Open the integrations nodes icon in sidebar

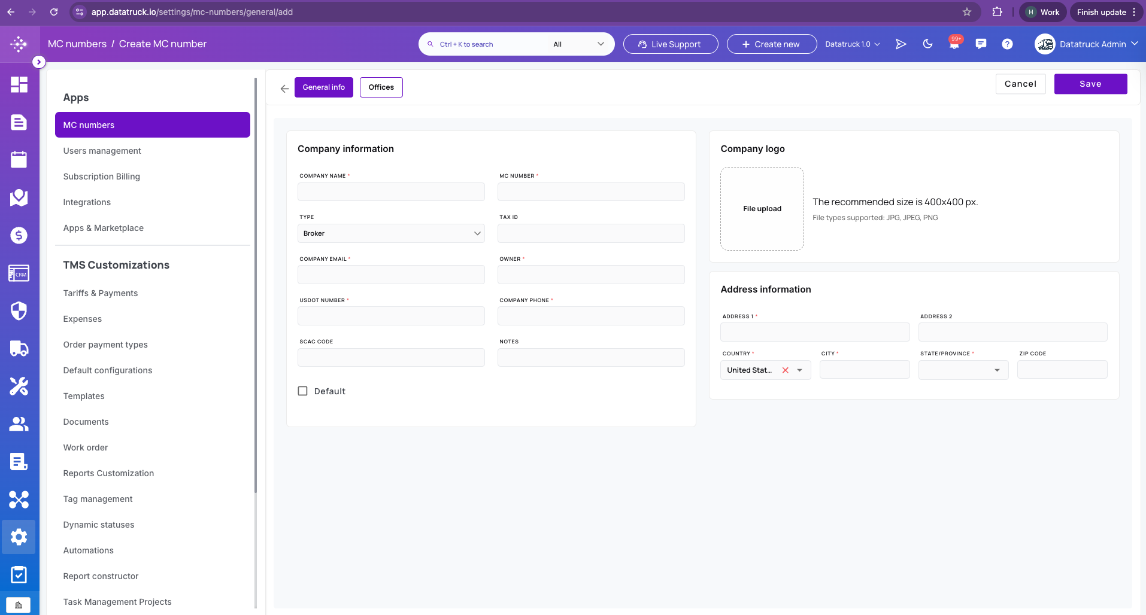click(19, 499)
